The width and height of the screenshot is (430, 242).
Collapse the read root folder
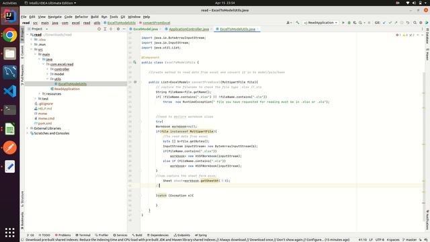coord(28,35)
